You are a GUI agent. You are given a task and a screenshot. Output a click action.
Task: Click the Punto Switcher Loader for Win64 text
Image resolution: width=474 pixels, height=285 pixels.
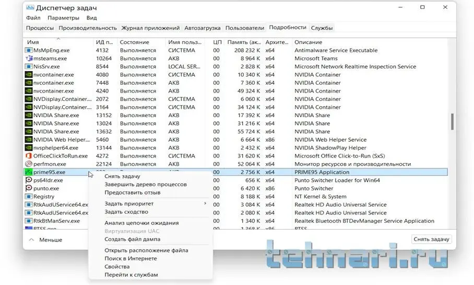[x=337, y=180]
